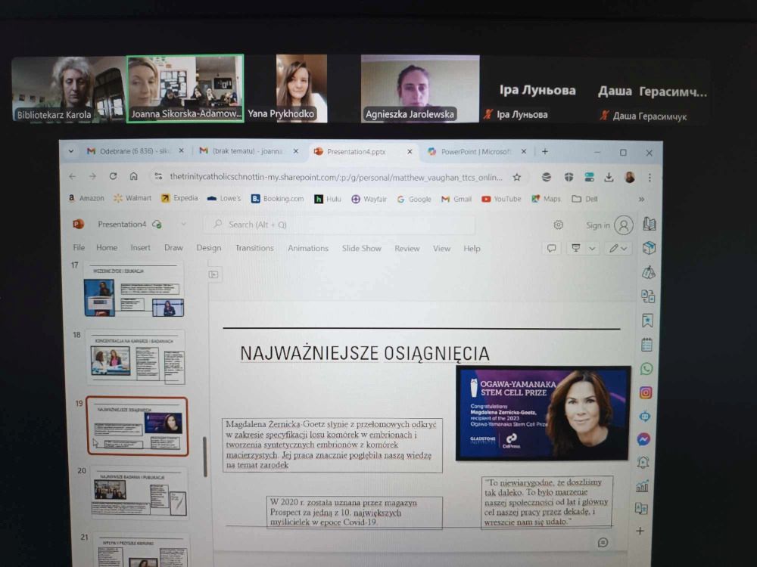Open the browser profile avatar
This screenshot has width=757, height=567.
[630, 178]
